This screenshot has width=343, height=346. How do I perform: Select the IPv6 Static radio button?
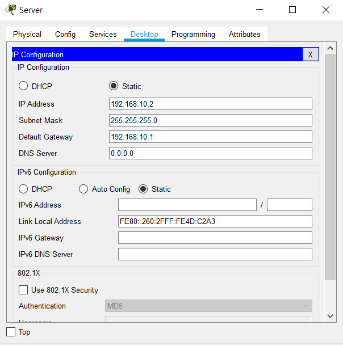point(143,189)
